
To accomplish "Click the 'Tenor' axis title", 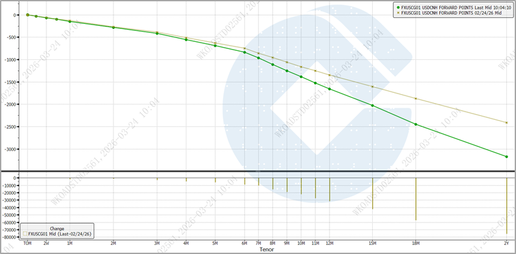I will (x=266, y=249).
